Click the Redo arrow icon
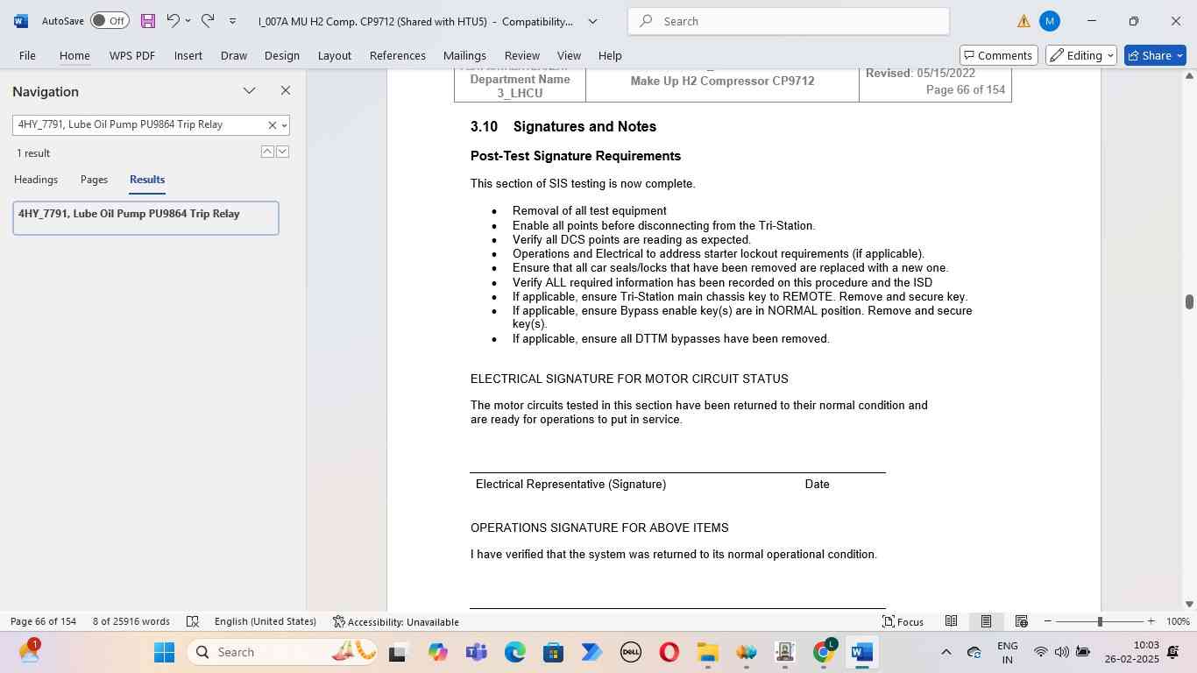Image resolution: width=1197 pixels, height=673 pixels. point(208,20)
